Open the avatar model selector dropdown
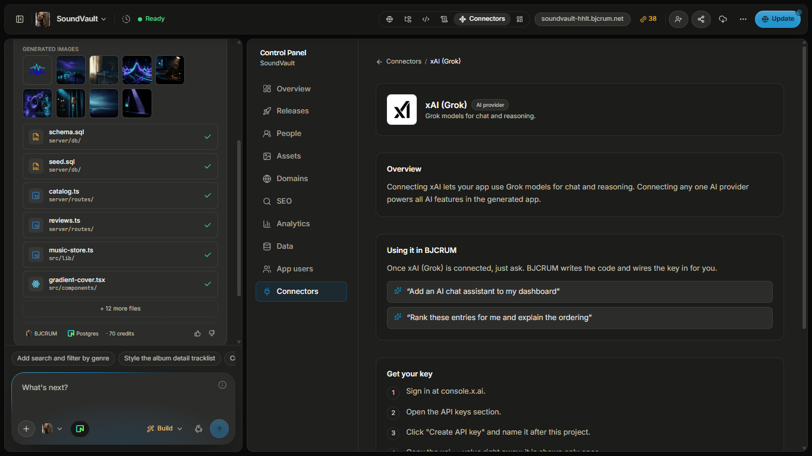Viewport: 812px width, 456px height. pos(52,429)
